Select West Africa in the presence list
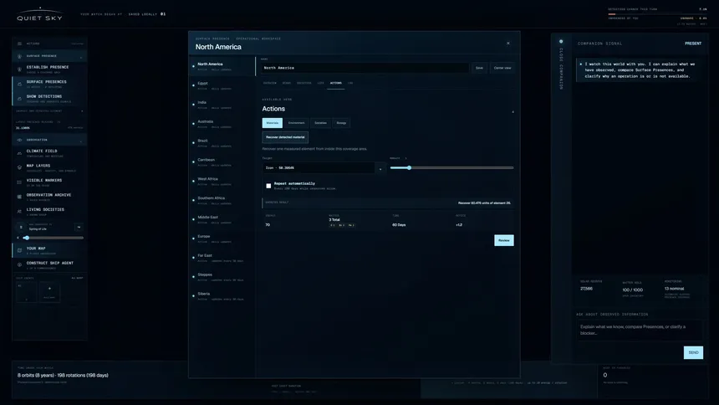 222,182
